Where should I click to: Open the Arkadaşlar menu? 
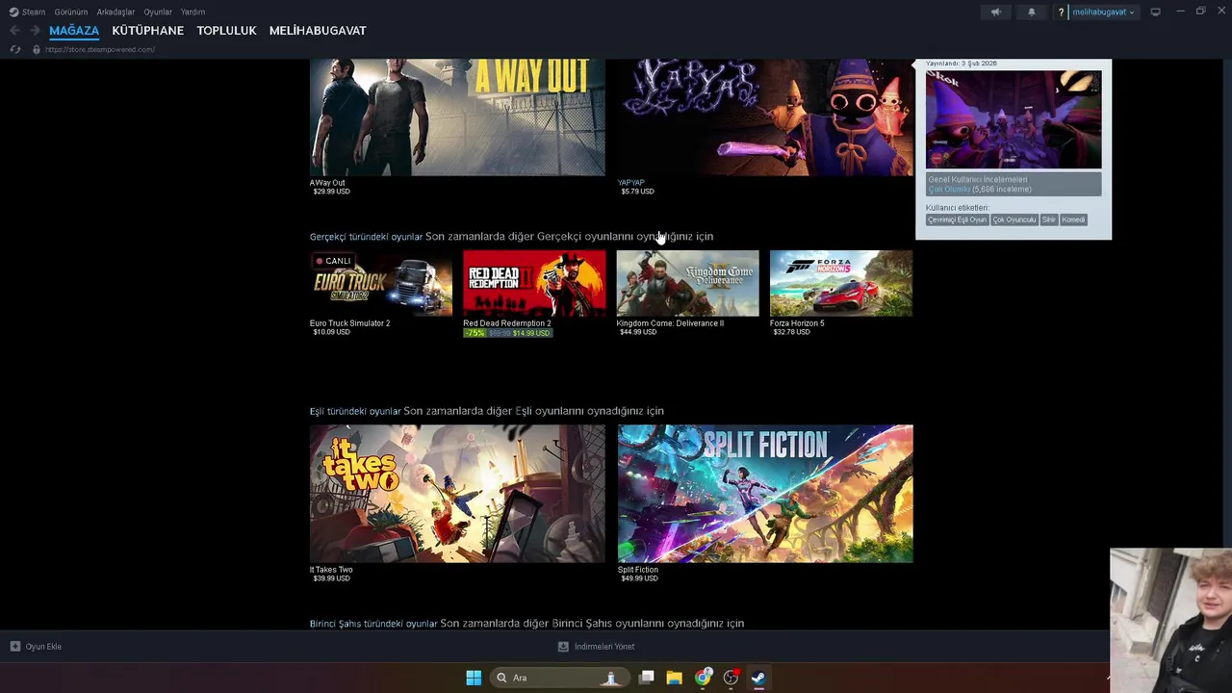point(115,12)
